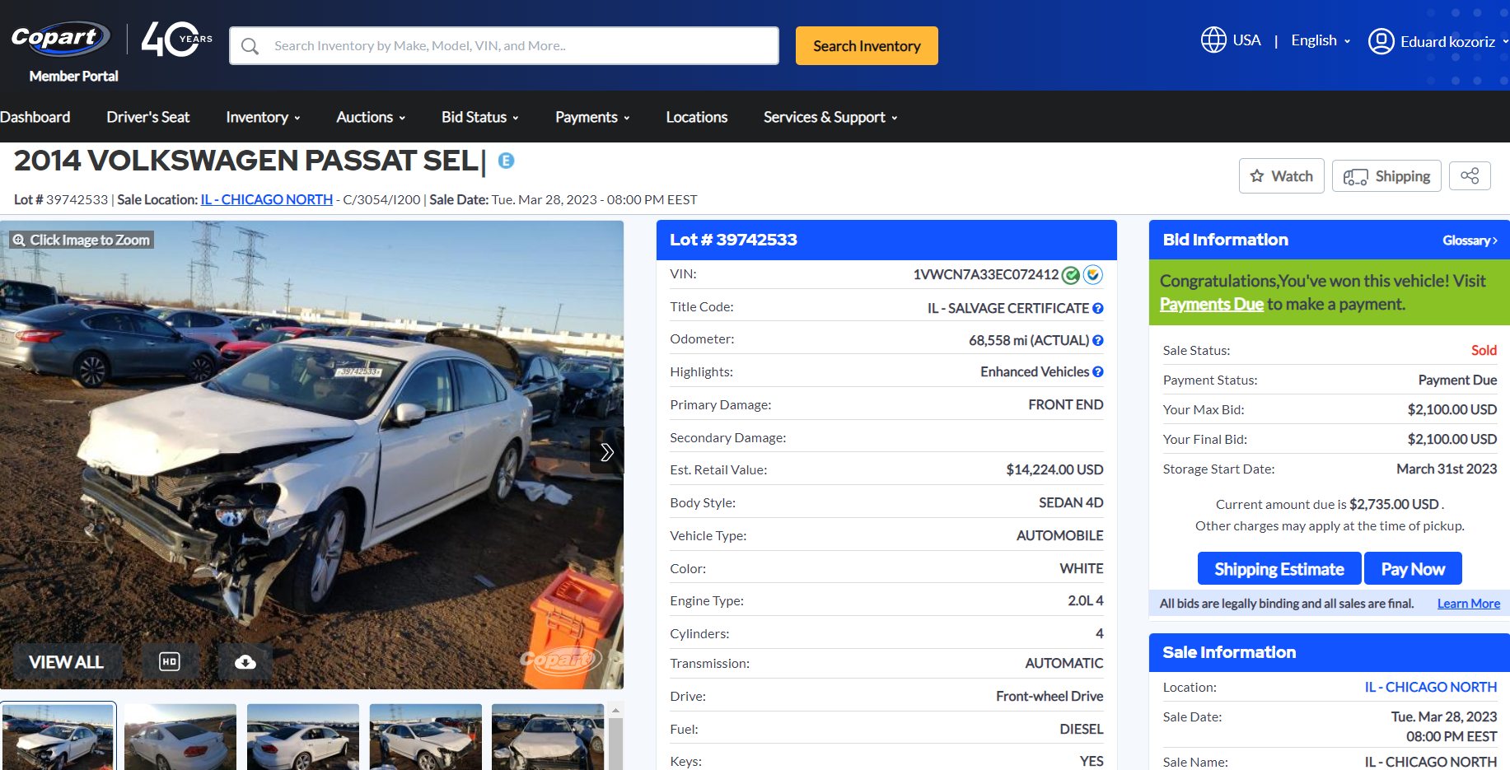Expand the Bid Status menu

point(480,117)
